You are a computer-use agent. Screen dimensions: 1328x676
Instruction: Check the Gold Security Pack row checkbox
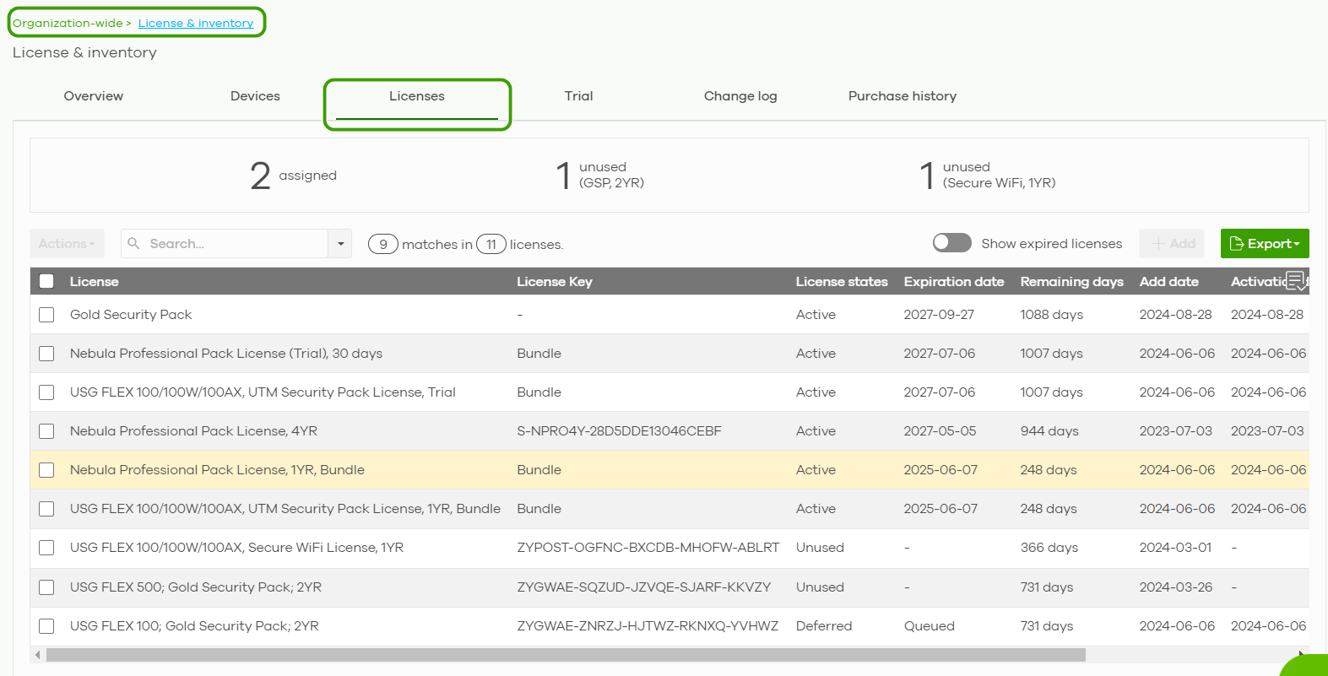pyautogui.click(x=46, y=315)
